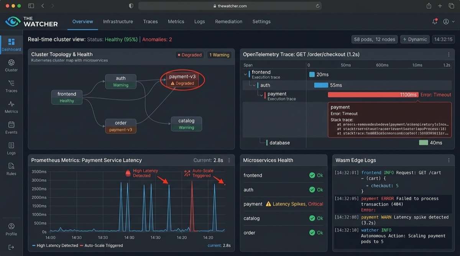Go back with browser back arrow

point(43,6)
